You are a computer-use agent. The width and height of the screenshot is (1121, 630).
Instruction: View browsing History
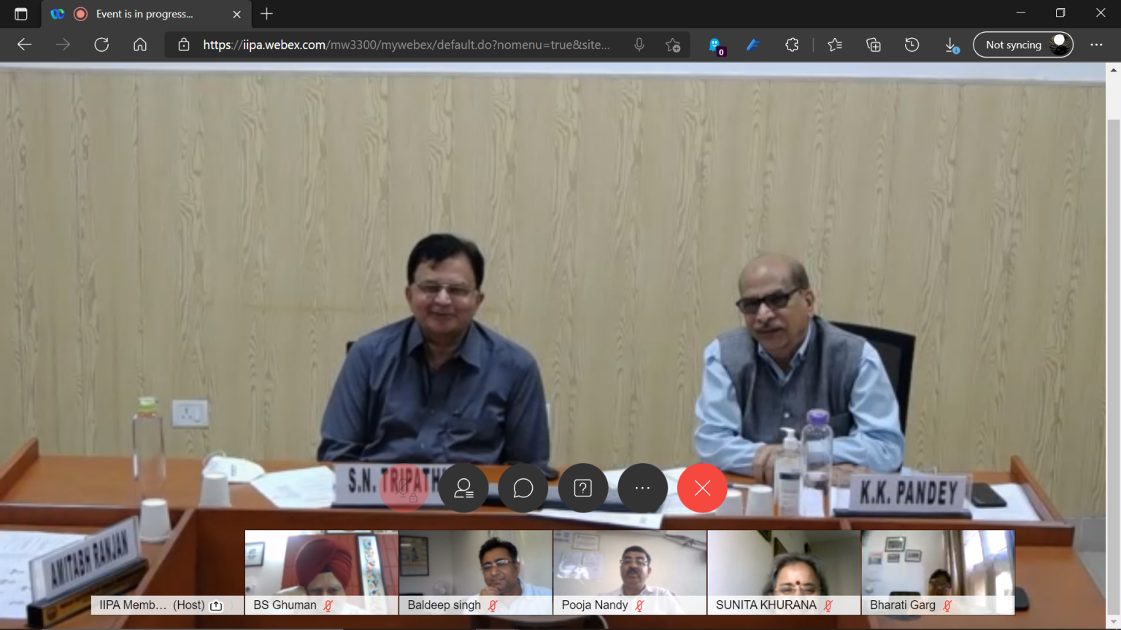point(912,44)
